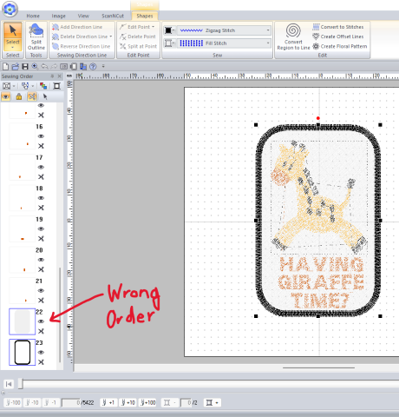Toggle visibility eye of object 22
Screen dimensions: 399x417
41,321
